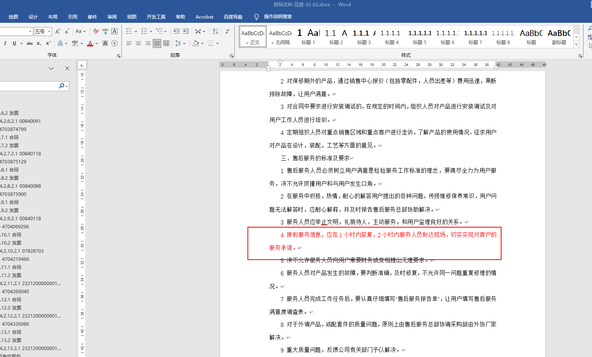592x357 pixels.
Task: Expand the line spacing dropdown
Action: pos(184,43)
